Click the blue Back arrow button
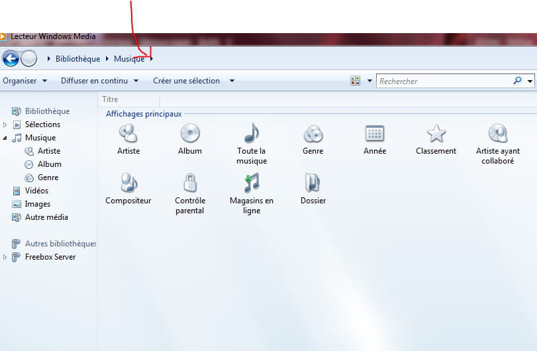 pos(11,58)
